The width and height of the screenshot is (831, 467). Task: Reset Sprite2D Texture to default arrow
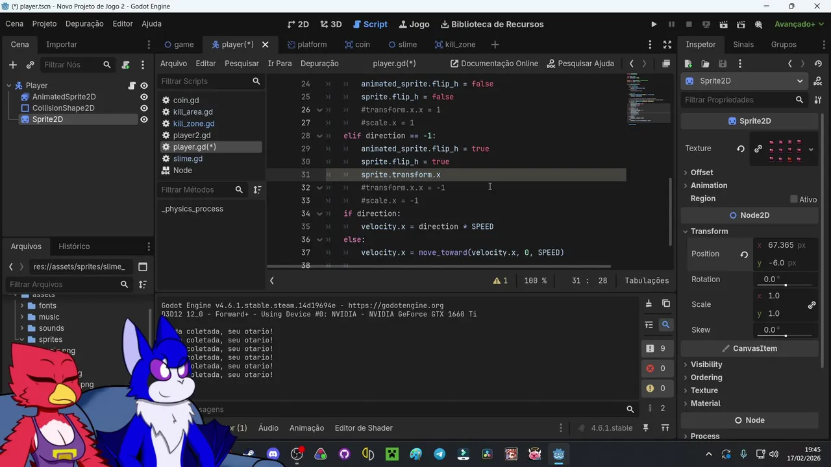click(x=741, y=149)
